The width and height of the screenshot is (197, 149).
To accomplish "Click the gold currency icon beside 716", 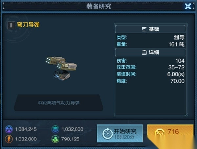I will [x=160, y=133].
